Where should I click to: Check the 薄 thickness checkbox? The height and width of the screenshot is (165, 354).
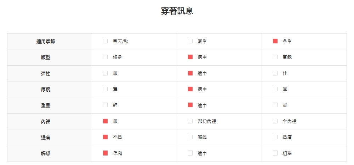(105, 89)
